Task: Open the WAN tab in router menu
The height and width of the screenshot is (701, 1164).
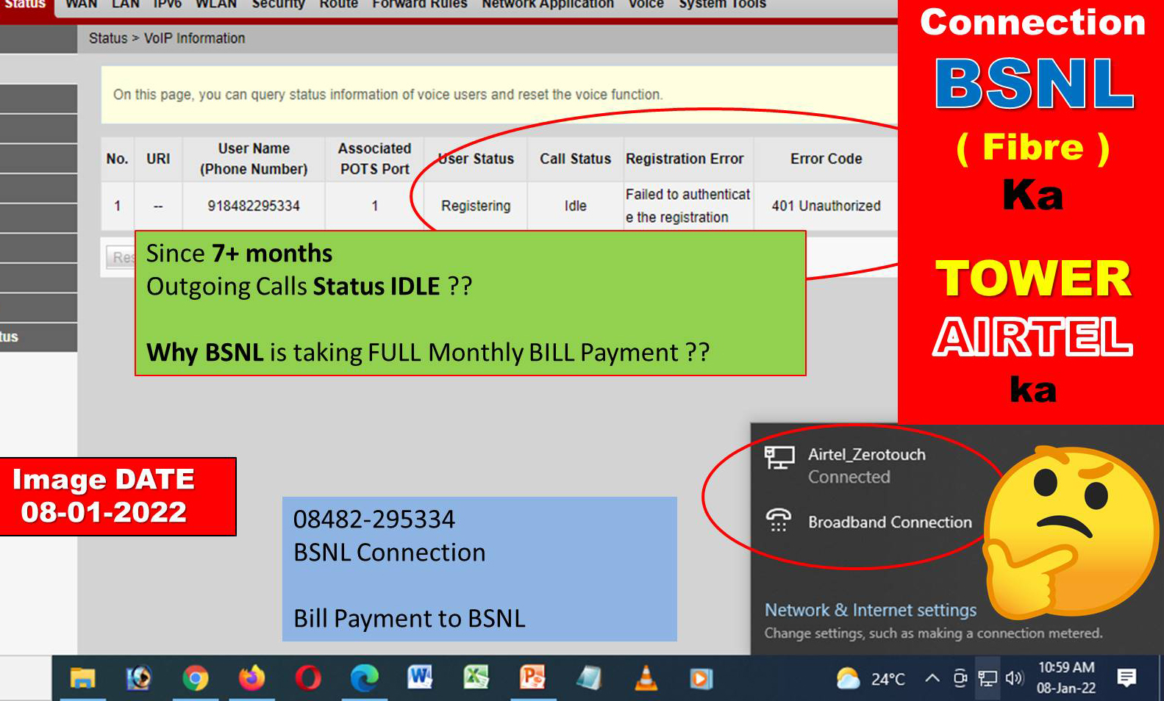Action: click(81, 4)
